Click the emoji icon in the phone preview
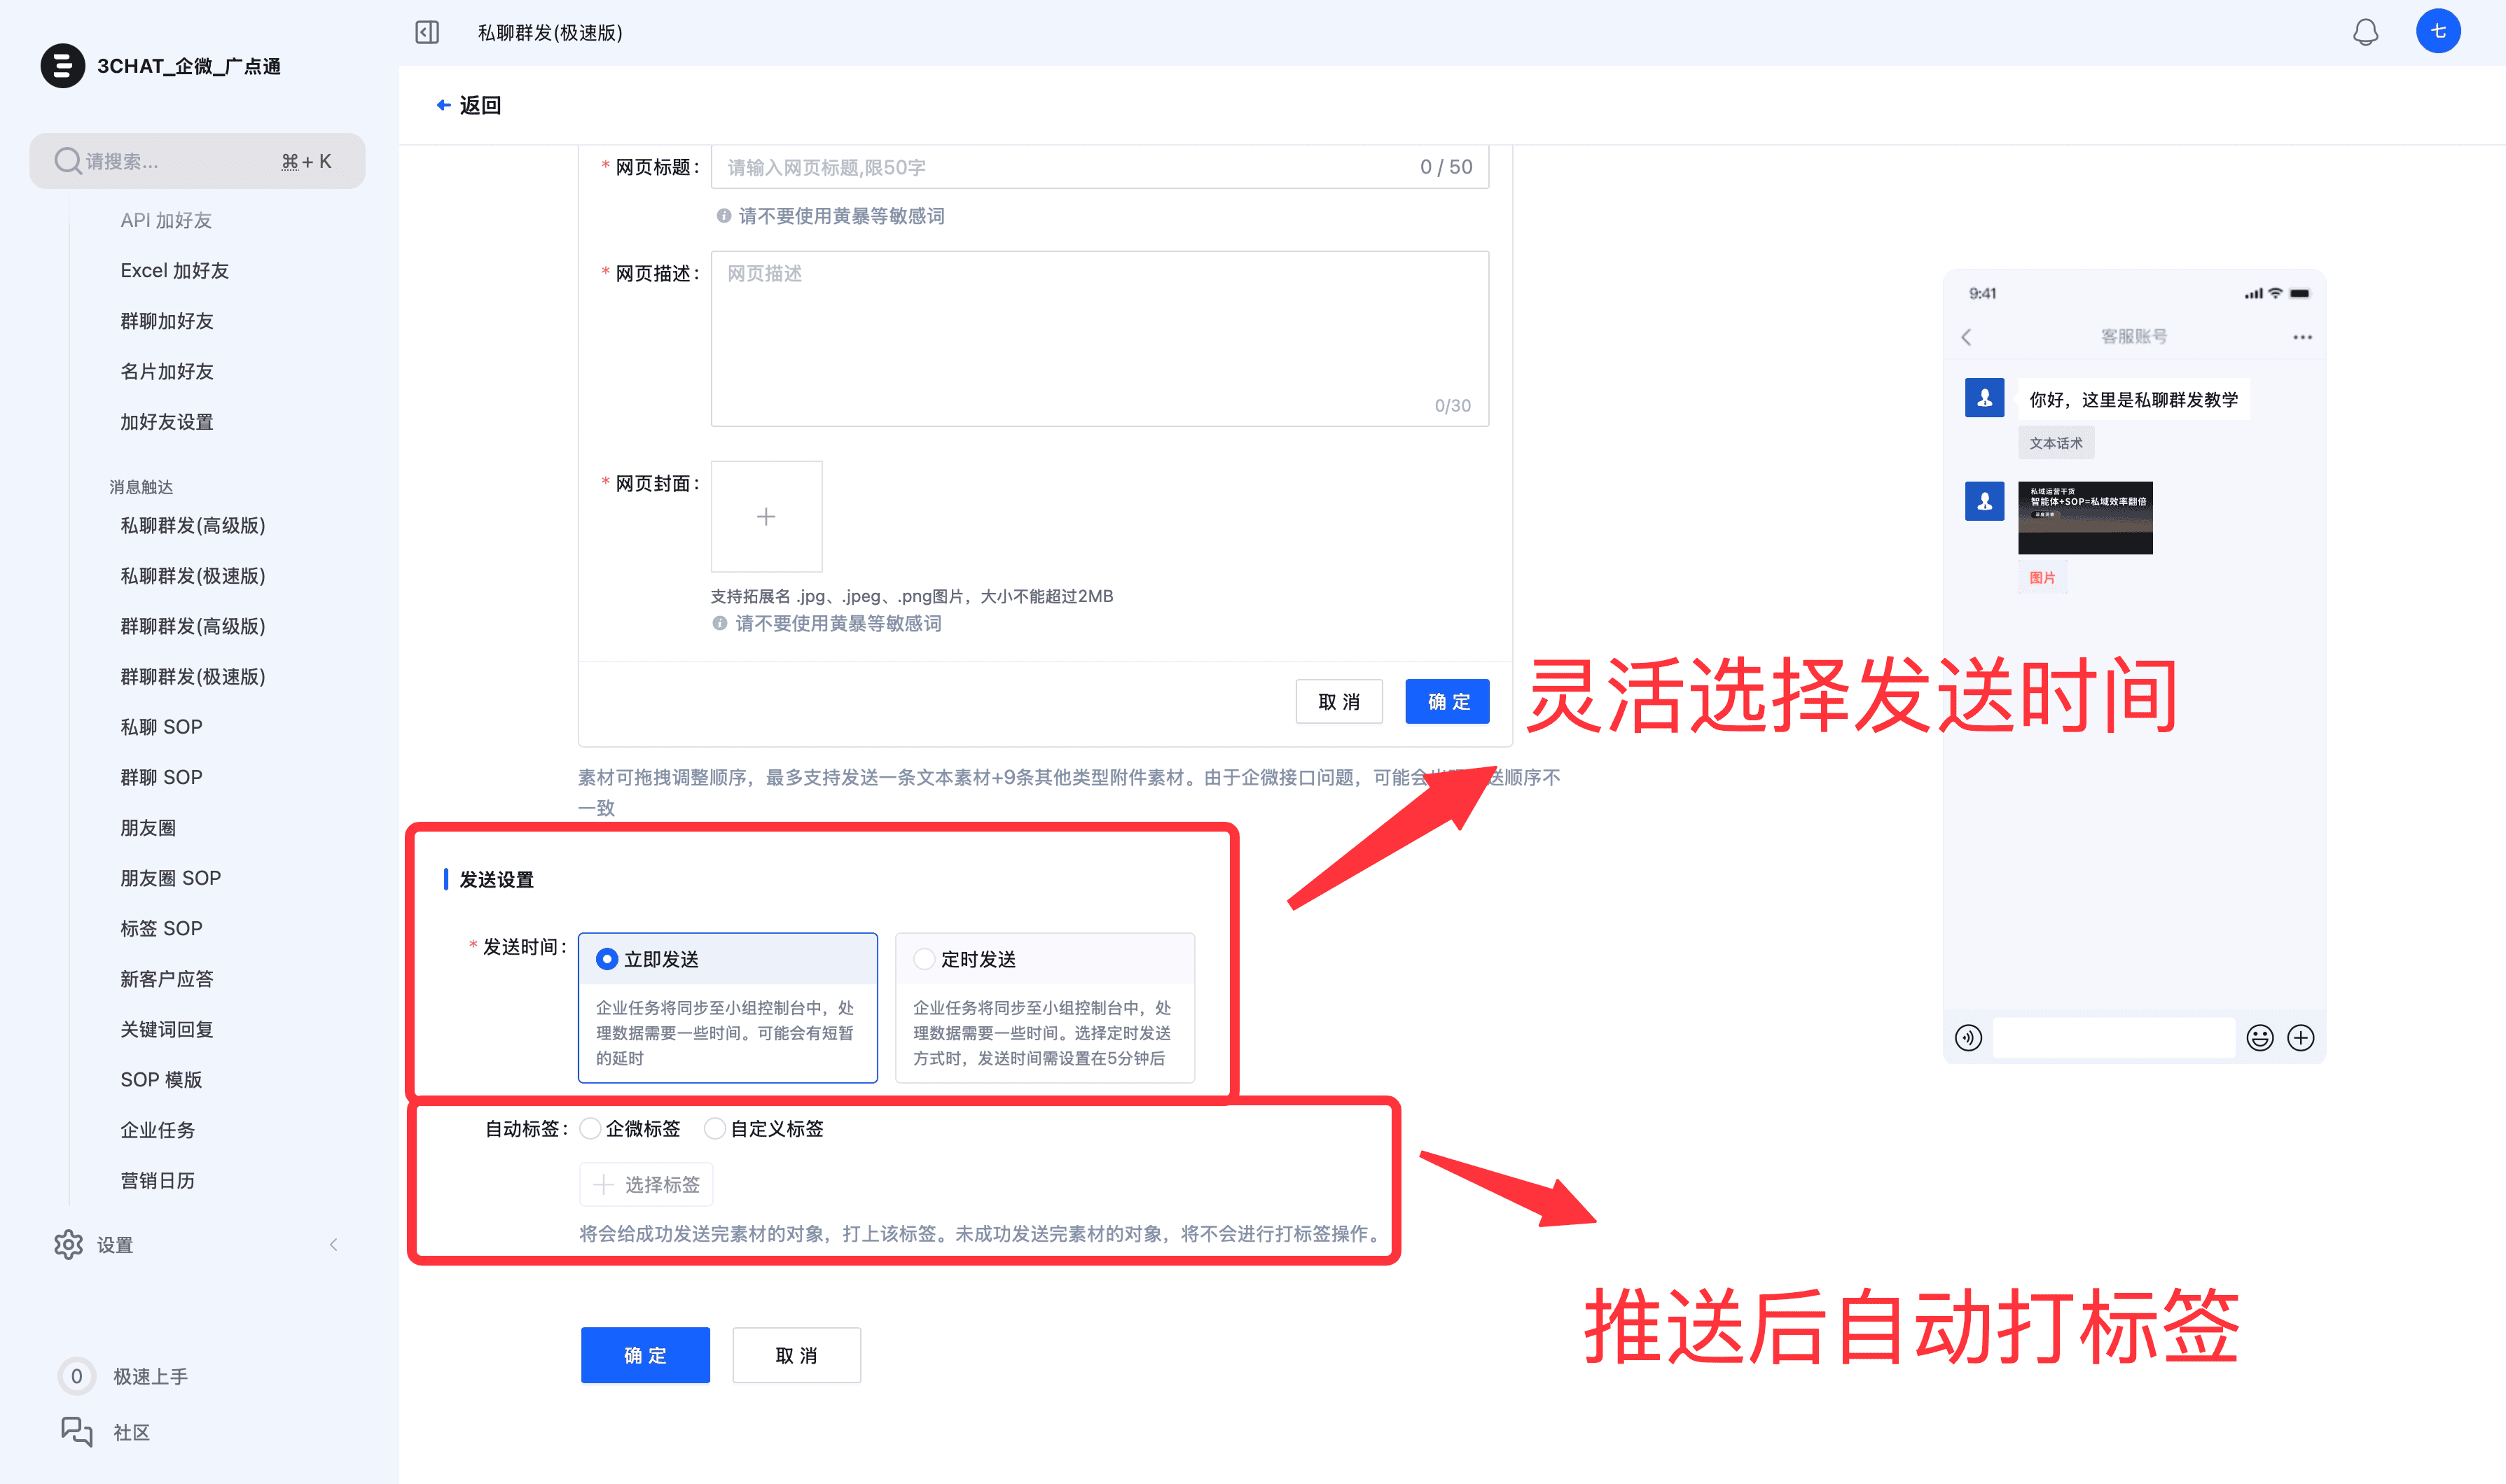 tap(2260, 1038)
